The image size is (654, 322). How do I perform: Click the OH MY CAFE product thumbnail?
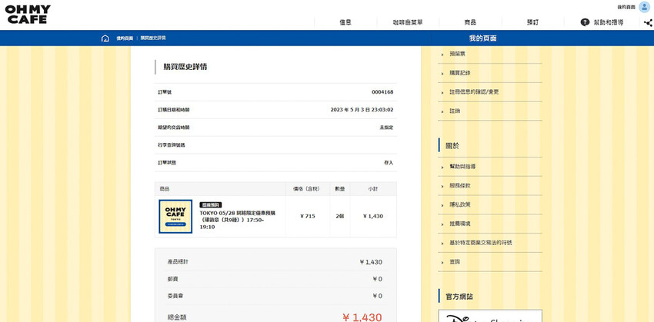tap(175, 216)
